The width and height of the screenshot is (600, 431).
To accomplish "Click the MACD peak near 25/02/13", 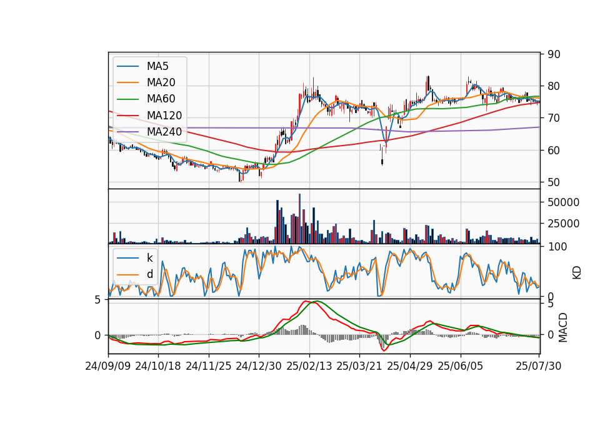I will (306, 301).
